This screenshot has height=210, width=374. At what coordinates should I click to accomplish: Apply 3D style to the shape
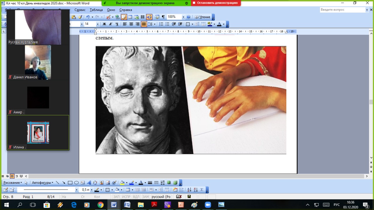coord(175,183)
